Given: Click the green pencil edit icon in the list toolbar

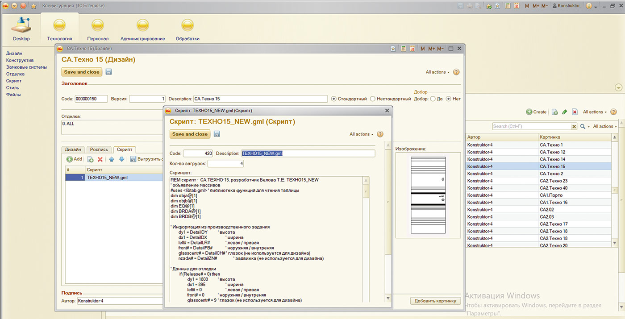Looking at the screenshot, I should point(564,112).
